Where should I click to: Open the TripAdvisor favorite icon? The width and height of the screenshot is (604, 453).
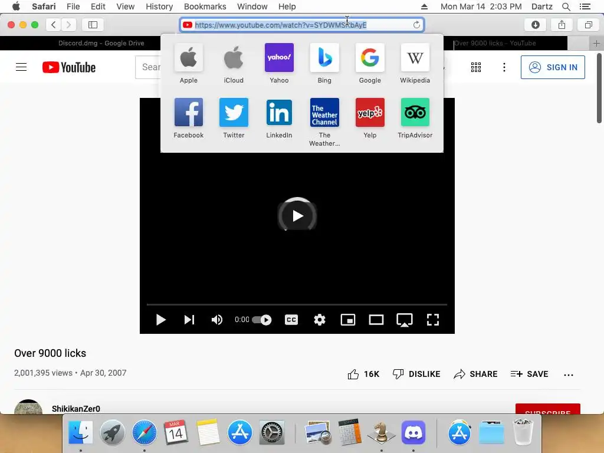[x=415, y=112]
